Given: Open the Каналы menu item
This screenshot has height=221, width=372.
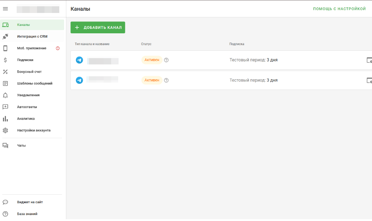Looking at the screenshot, I should point(32,25).
